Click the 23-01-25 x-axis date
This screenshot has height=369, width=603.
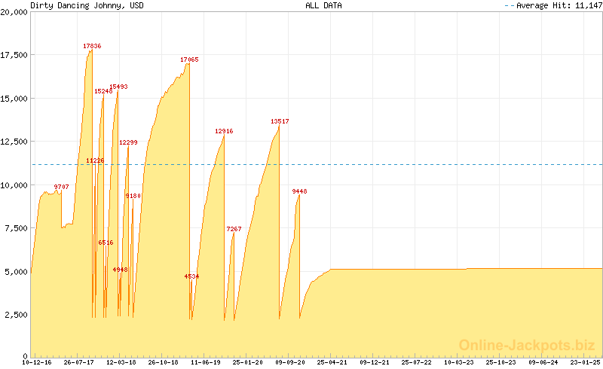coord(585,362)
